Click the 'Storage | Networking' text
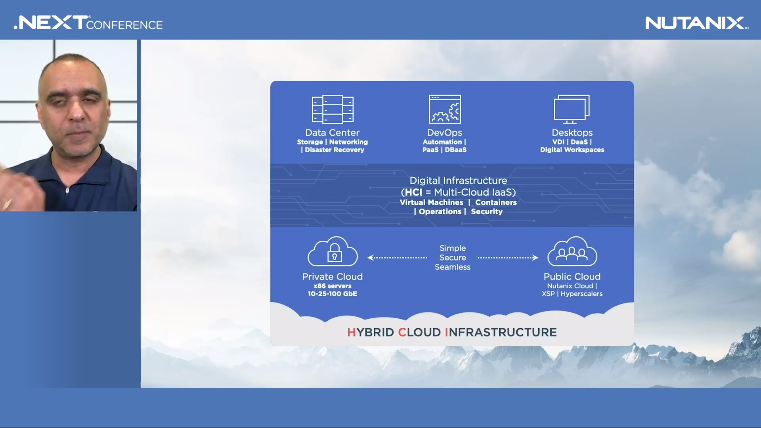The width and height of the screenshot is (761, 428). click(332, 142)
